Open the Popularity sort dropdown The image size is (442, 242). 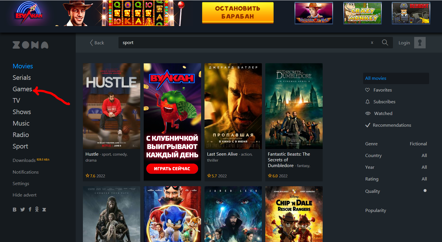click(x=375, y=210)
